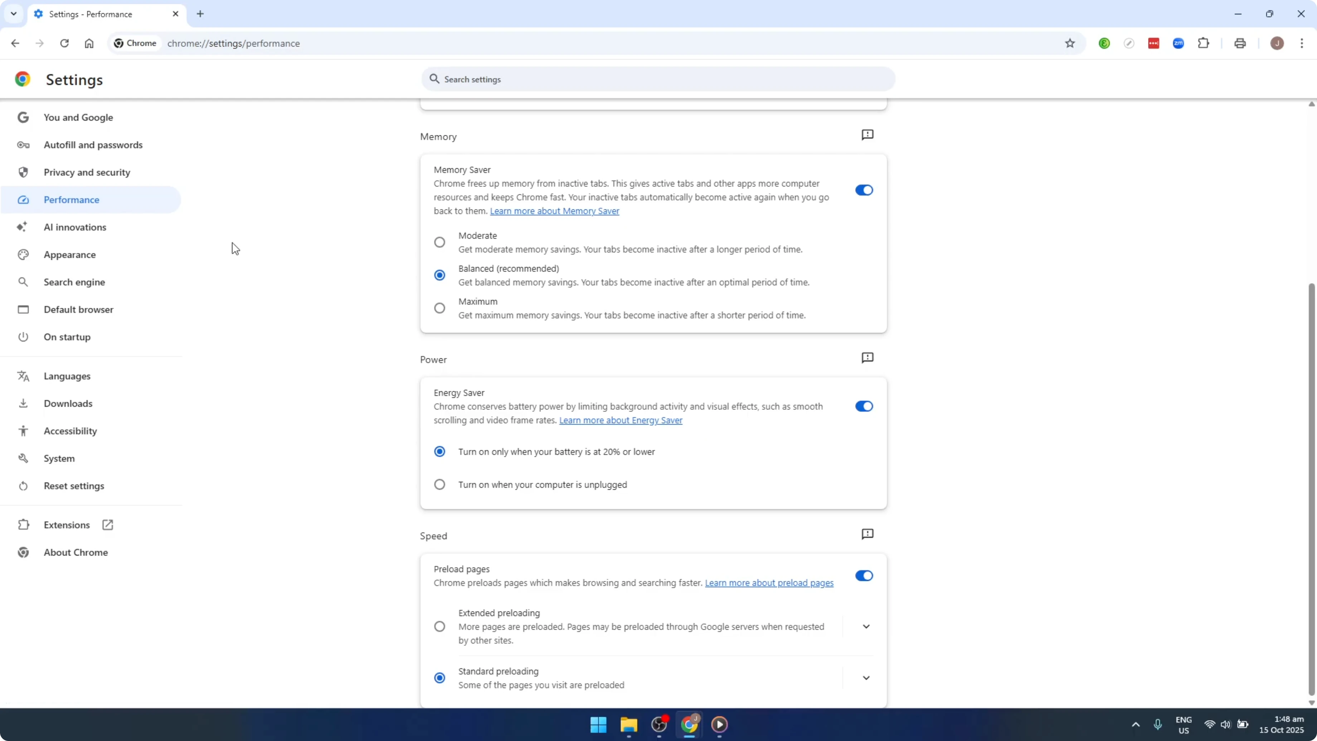Viewport: 1317px width, 741px height.
Task: Open the pale slashed-circle extension icon
Action: click(1129, 43)
